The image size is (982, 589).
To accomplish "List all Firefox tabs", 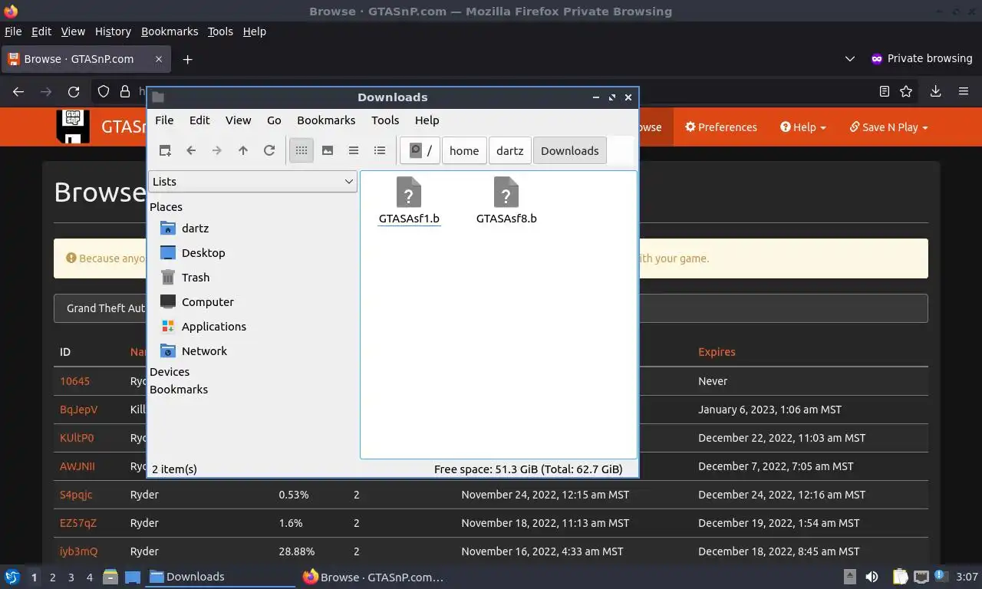I will click(849, 59).
